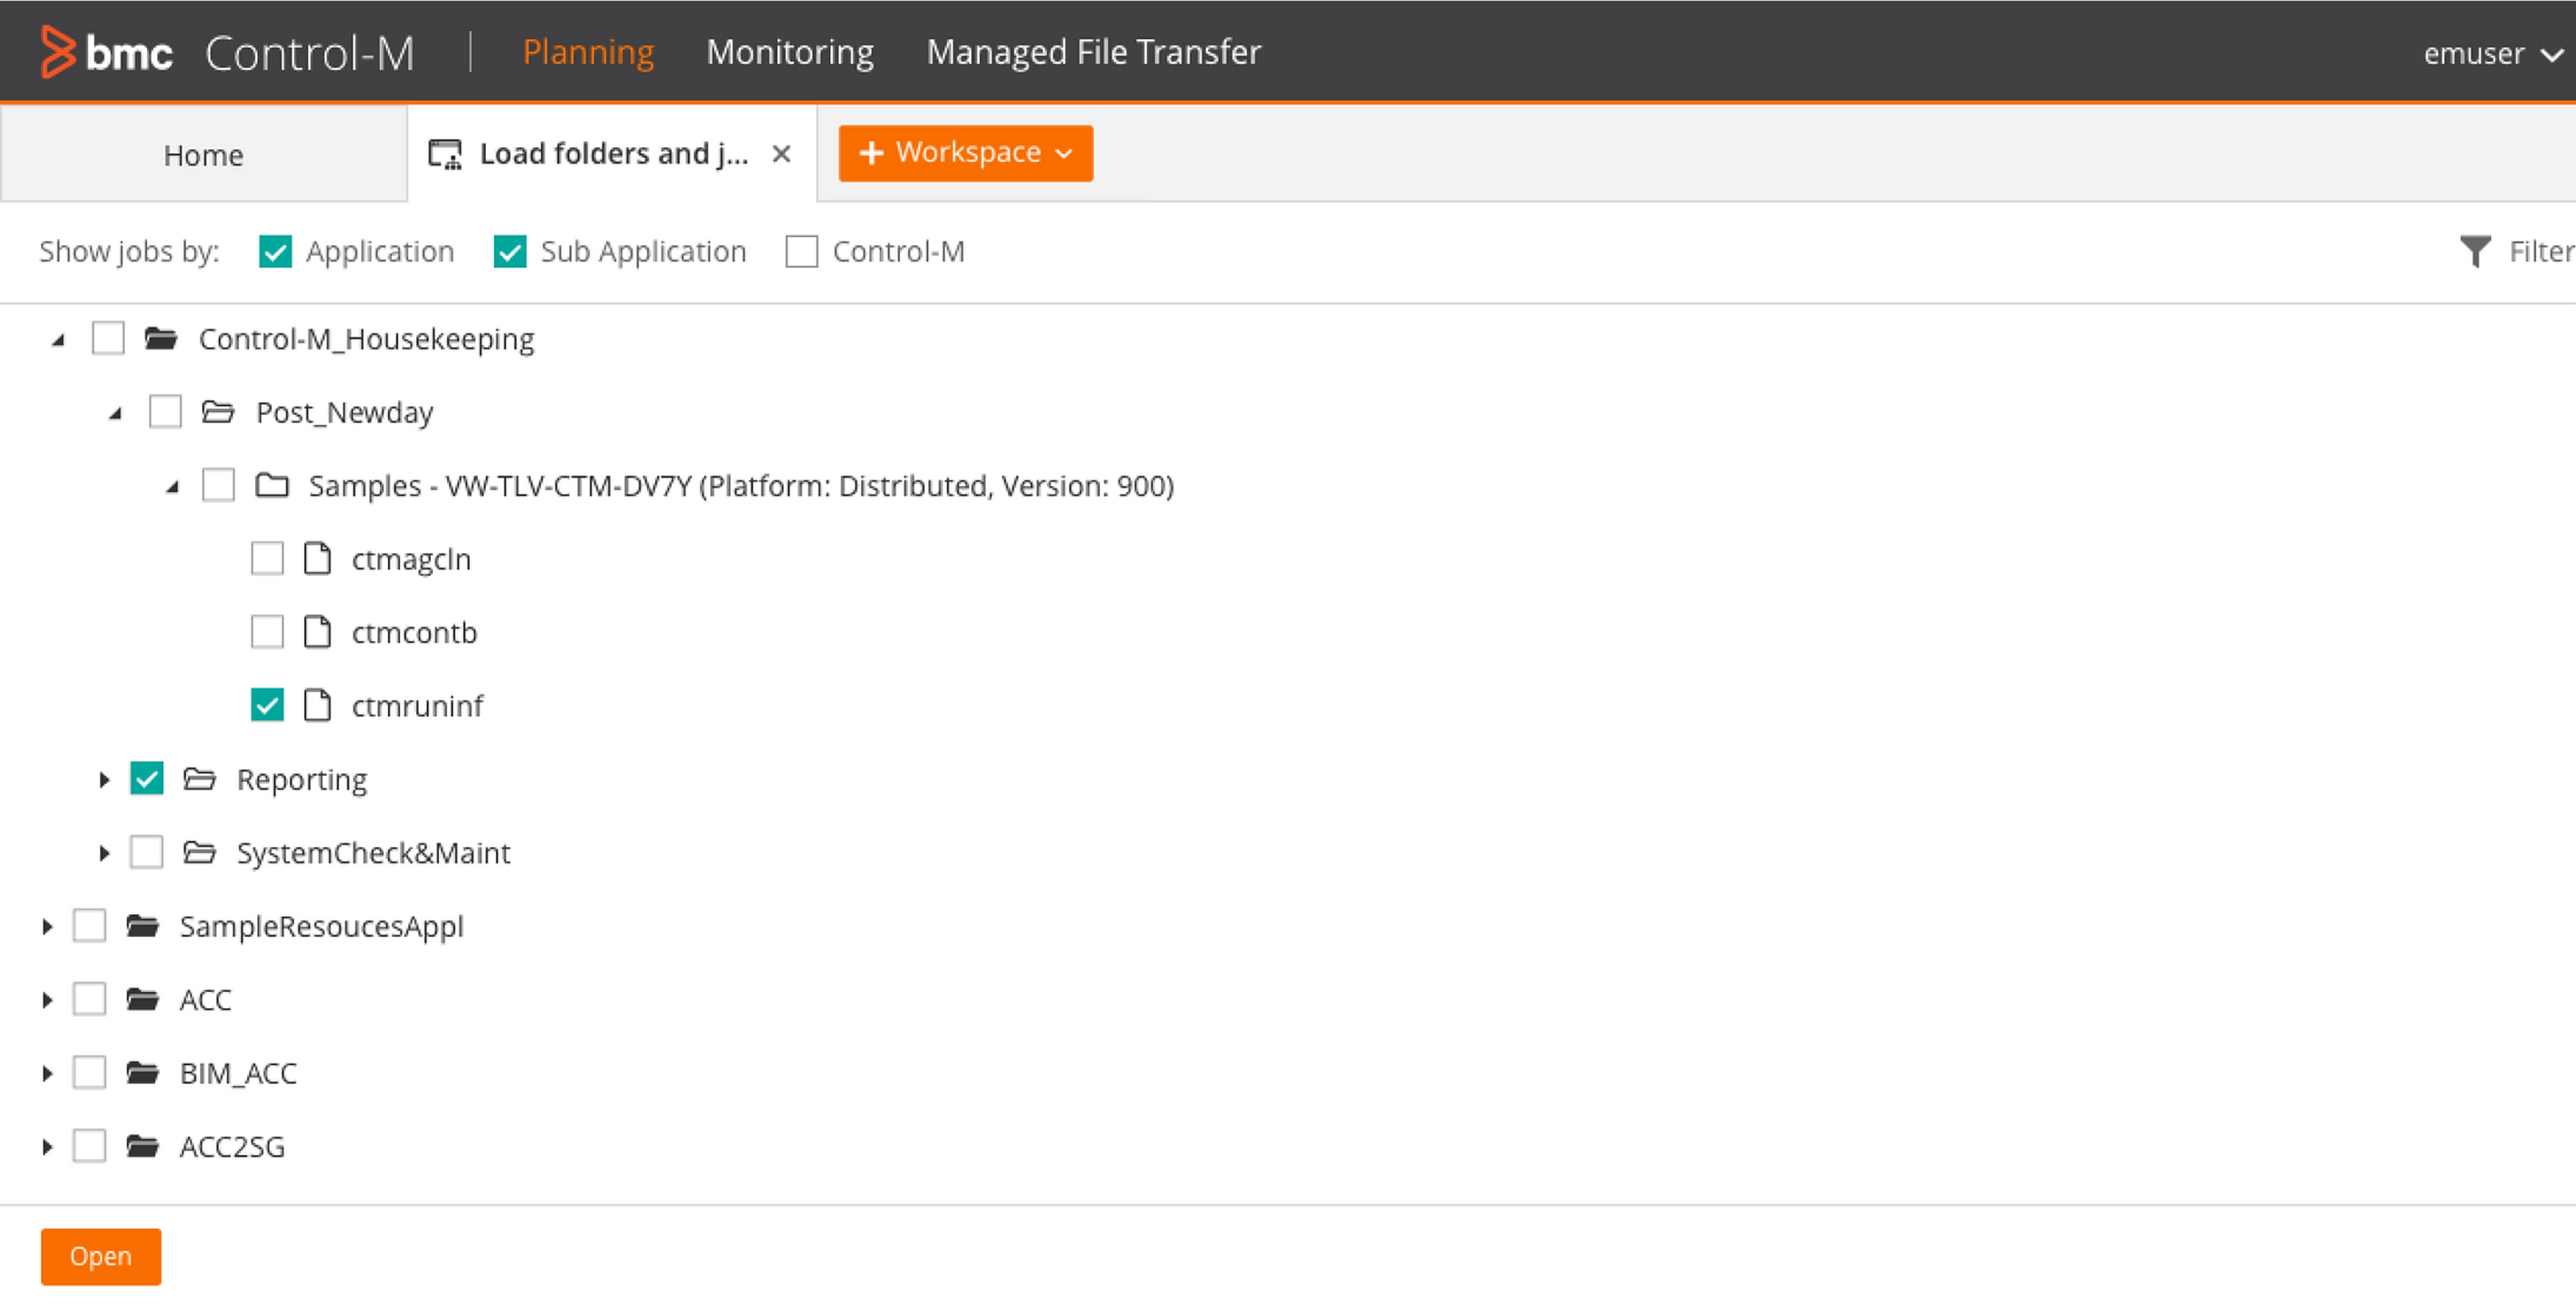Uncheck the Reporting checkbox
The image size is (2576, 1306).
pos(147,778)
